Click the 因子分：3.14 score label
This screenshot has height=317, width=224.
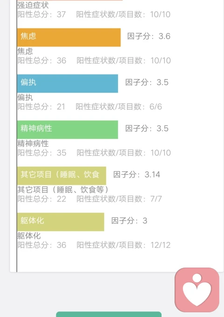[137, 175]
